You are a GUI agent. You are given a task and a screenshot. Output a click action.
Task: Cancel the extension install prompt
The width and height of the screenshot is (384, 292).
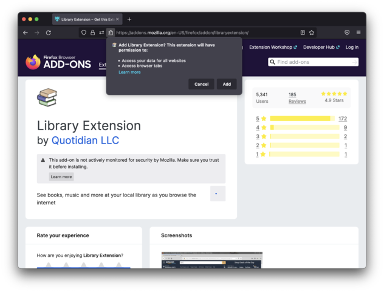[x=201, y=84]
